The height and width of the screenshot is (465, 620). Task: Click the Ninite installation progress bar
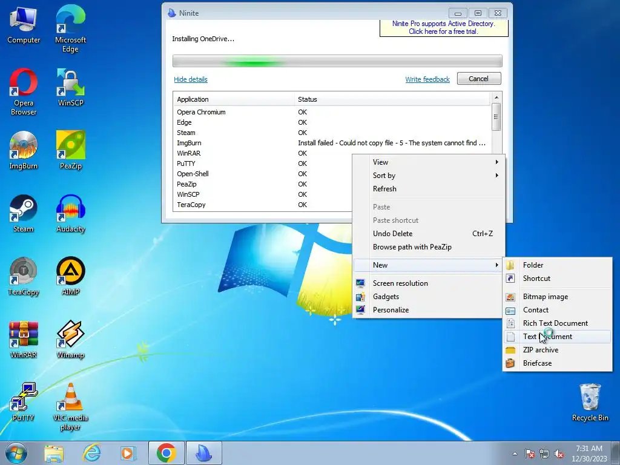[337, 61]
